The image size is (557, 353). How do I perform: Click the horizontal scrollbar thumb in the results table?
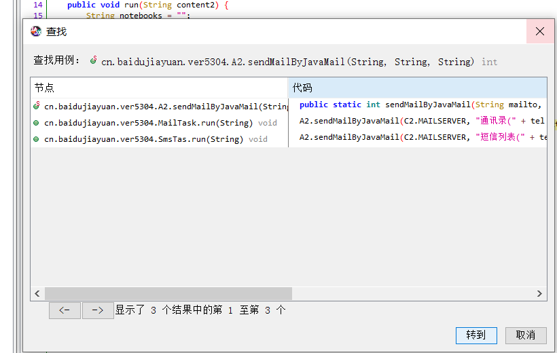[168, 294]
